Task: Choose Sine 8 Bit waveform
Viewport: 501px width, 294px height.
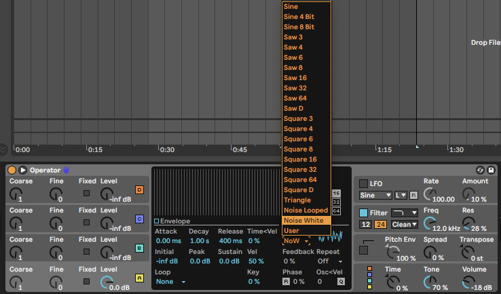Action: pyautogui.click(x=306, y=27)
